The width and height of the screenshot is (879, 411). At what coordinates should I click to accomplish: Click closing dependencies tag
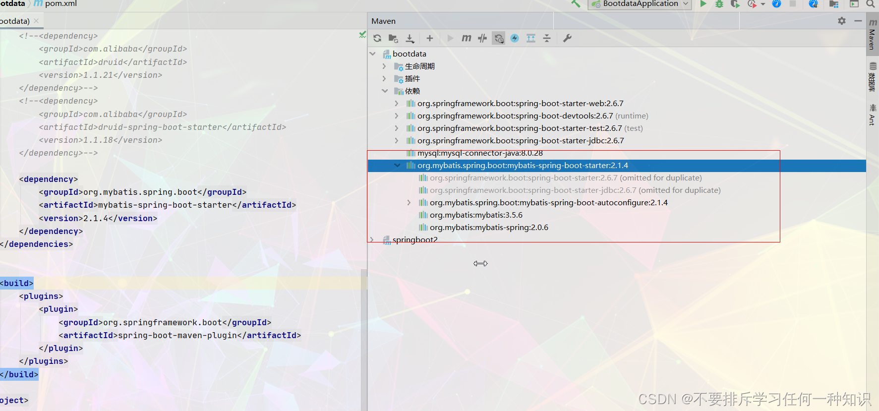36,244
